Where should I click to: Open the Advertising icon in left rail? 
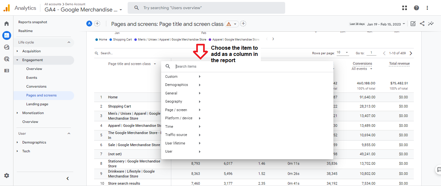click(x=7, y=59)
